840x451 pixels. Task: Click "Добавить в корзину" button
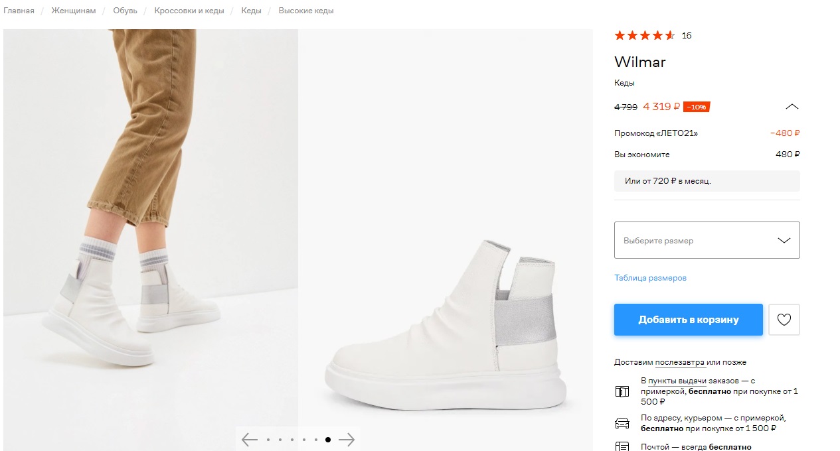tap(689, 320)
